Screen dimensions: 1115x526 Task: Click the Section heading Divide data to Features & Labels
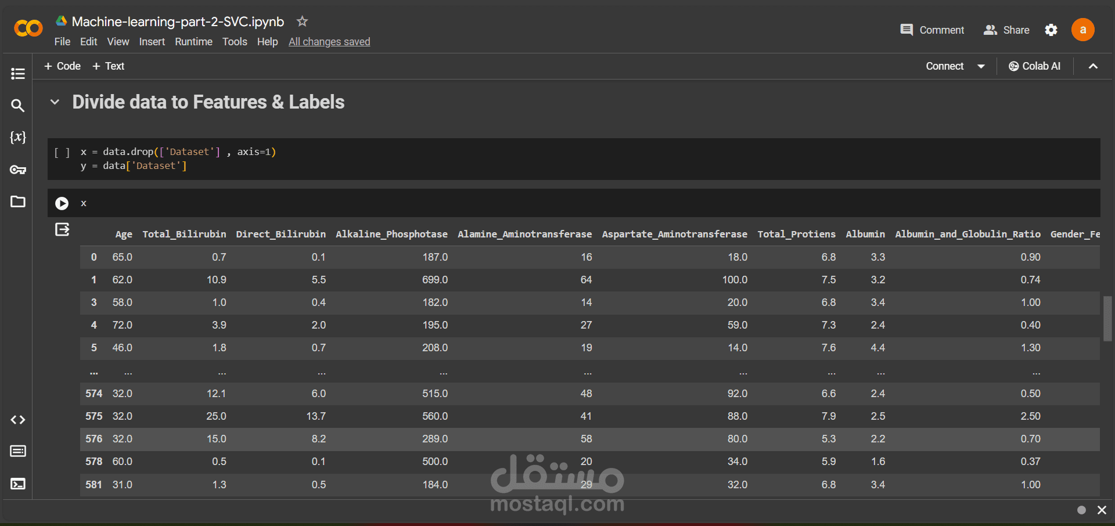click(x=208, y=102)
